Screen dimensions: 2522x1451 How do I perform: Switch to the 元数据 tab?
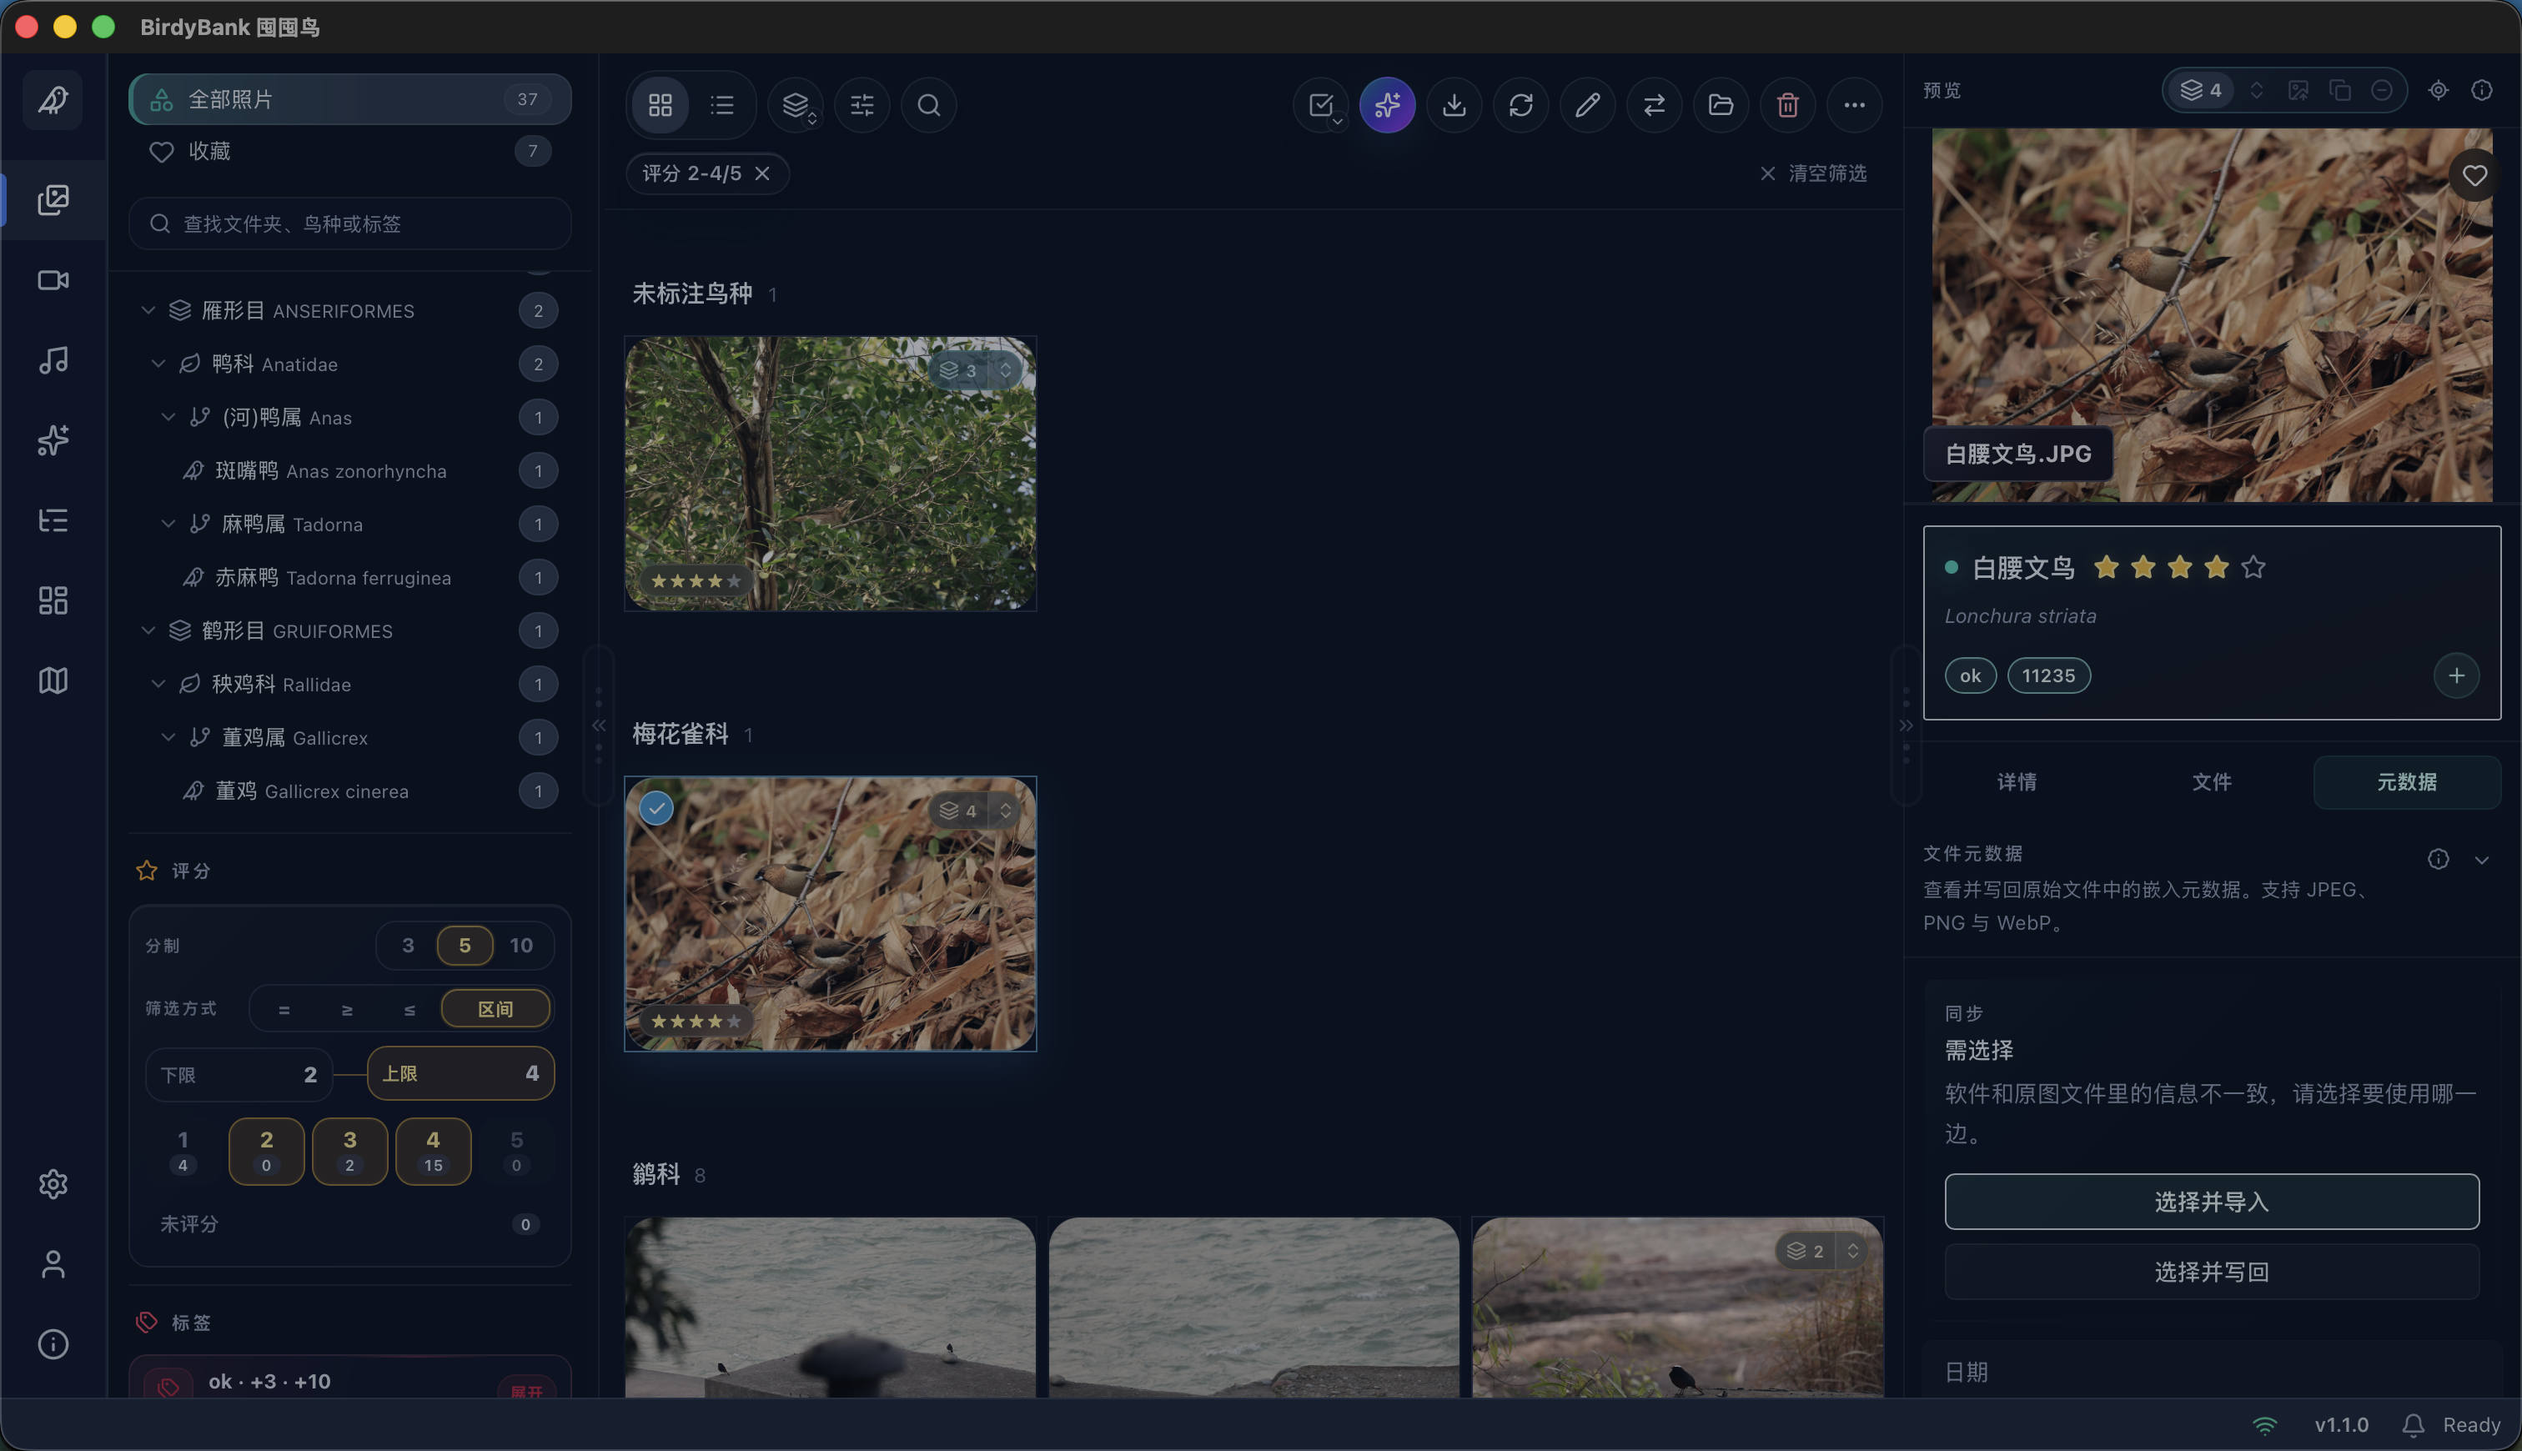[2406, 782]
